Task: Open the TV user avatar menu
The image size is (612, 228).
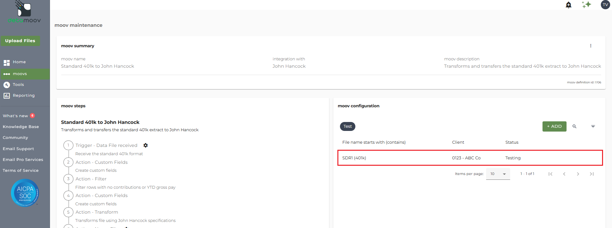Action: [x=605, y=5]
